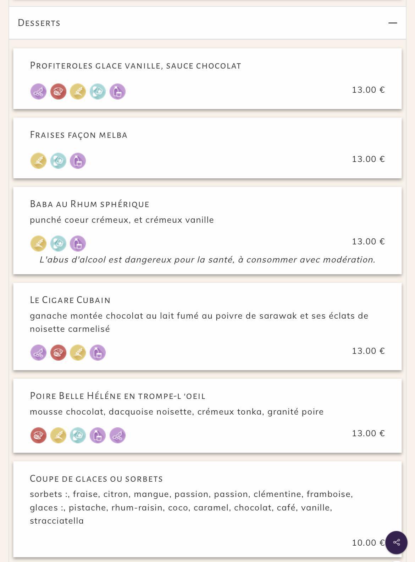Select Baba au Rhum sphérique title
Screen dimensions: 415x562
click(89, 204)
